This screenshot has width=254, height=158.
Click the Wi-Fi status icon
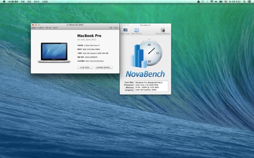click(x=212, y=2)
